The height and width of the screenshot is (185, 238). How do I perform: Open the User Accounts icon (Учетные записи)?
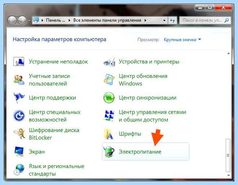click(19, 79)
